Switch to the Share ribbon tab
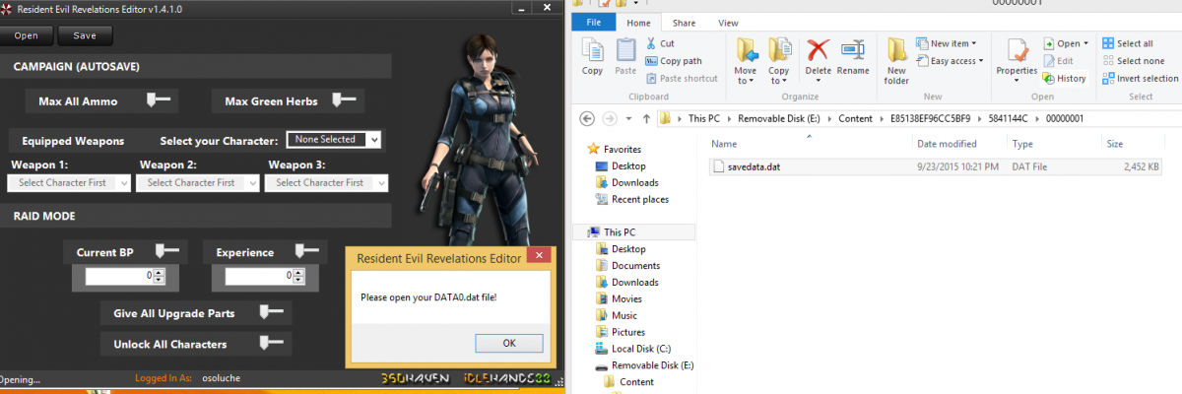 684,23
